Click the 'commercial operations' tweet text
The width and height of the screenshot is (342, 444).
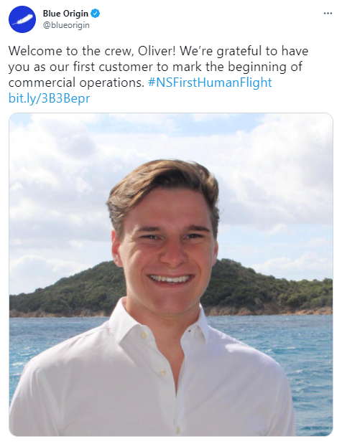tap(76, 82)
